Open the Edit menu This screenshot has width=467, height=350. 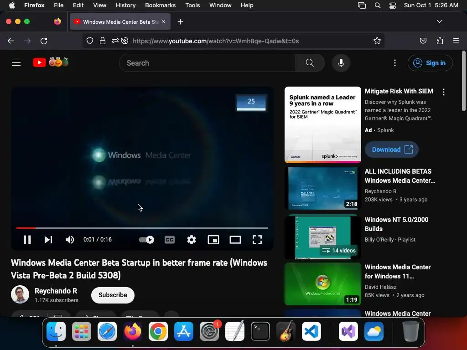tap(78, 5)
